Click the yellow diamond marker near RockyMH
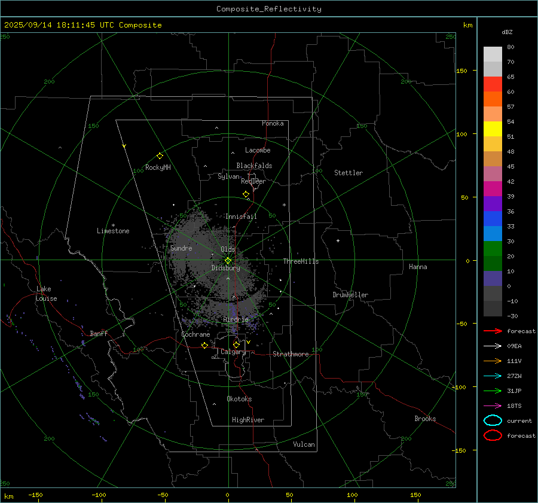Viewport: 538px width, 503px height. [160, 156]
